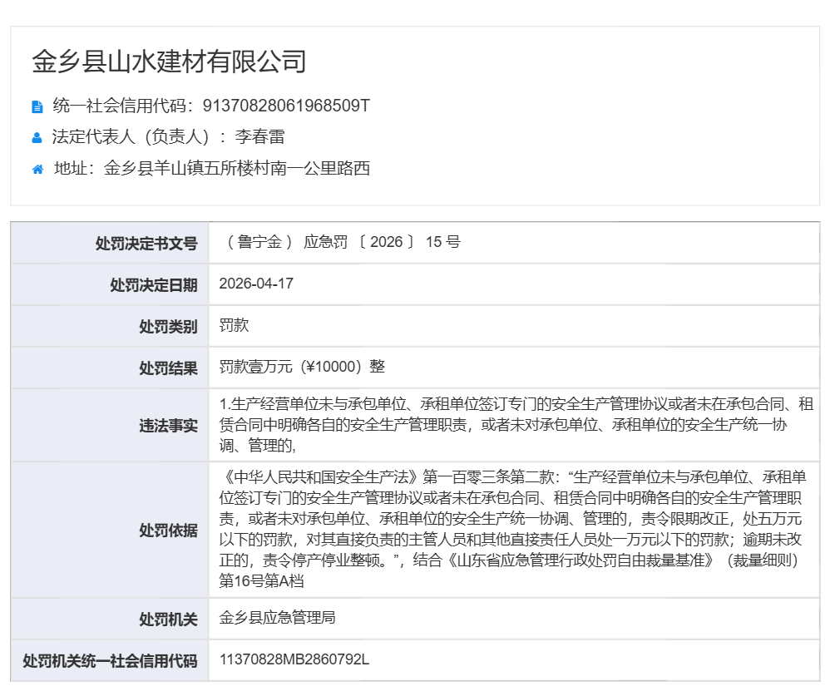Click the 罚款 value in the penalty category row
The height and width of the screenshot is (691, 830).
pos(234,325)
